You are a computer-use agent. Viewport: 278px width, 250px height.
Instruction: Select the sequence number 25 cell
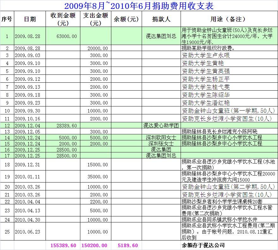(x=7, y=232)
